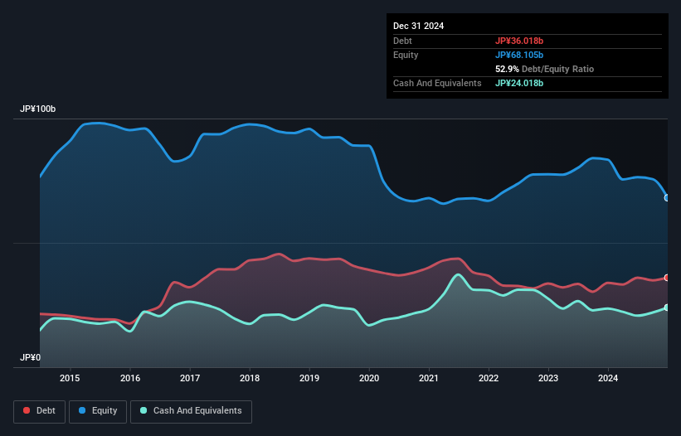This screenshot has height=436, width=681.
Task: Click the JP¥0 y-axis label
Action: pyautogui.click(x=30, y=357)
